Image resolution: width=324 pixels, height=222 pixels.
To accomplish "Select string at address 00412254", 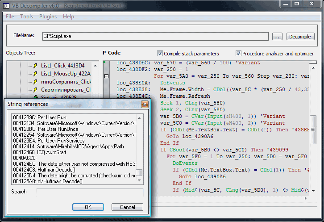I will coord(74,135).
